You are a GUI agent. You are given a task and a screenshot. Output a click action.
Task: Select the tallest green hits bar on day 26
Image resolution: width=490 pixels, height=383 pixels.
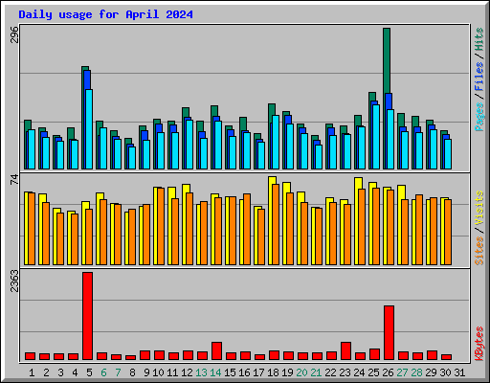coord(387,60)
